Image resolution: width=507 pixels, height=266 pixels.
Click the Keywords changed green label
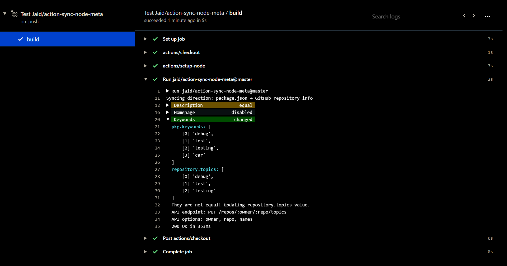tap(213, 119)
